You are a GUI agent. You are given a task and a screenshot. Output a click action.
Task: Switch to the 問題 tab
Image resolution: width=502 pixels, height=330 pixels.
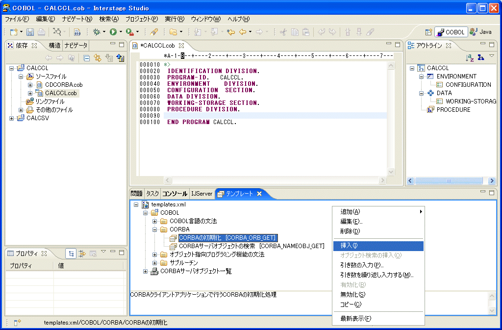(x=136, y=194)
